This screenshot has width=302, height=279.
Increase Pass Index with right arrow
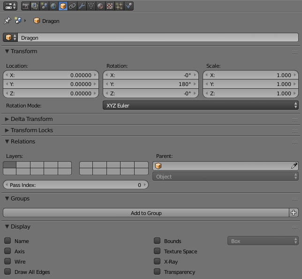click(145, 185)
